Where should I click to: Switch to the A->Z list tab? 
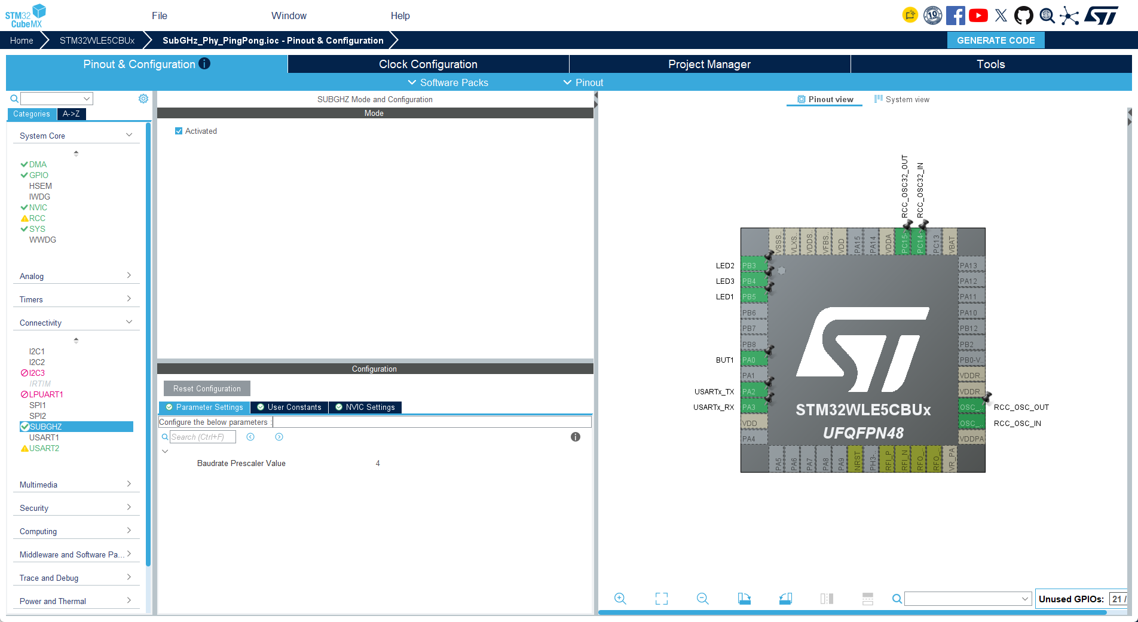point(71,114)
